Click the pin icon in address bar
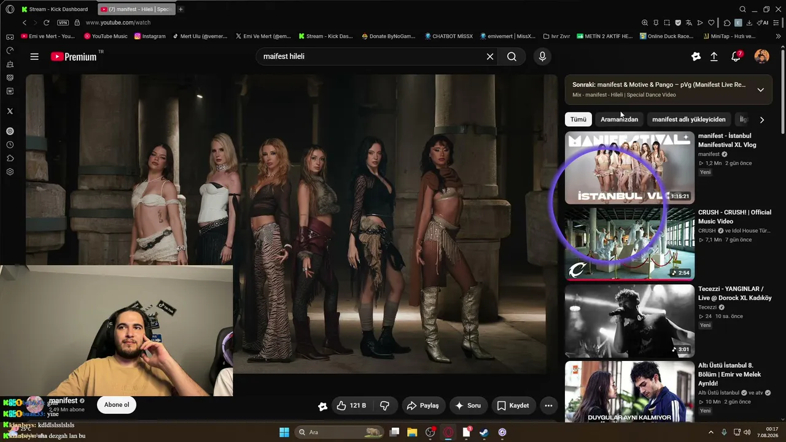 point(656,23)
